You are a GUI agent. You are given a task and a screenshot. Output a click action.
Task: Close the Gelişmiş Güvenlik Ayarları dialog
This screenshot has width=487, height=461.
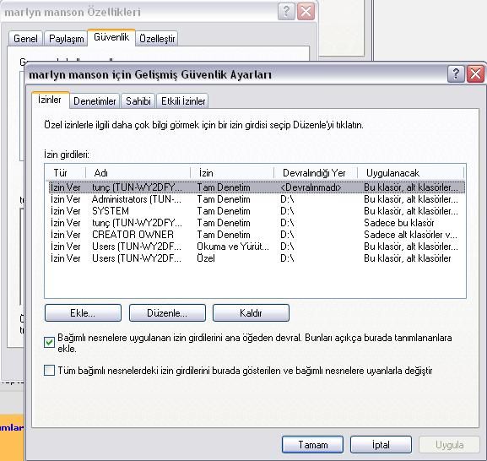click(x=475, y=74)
